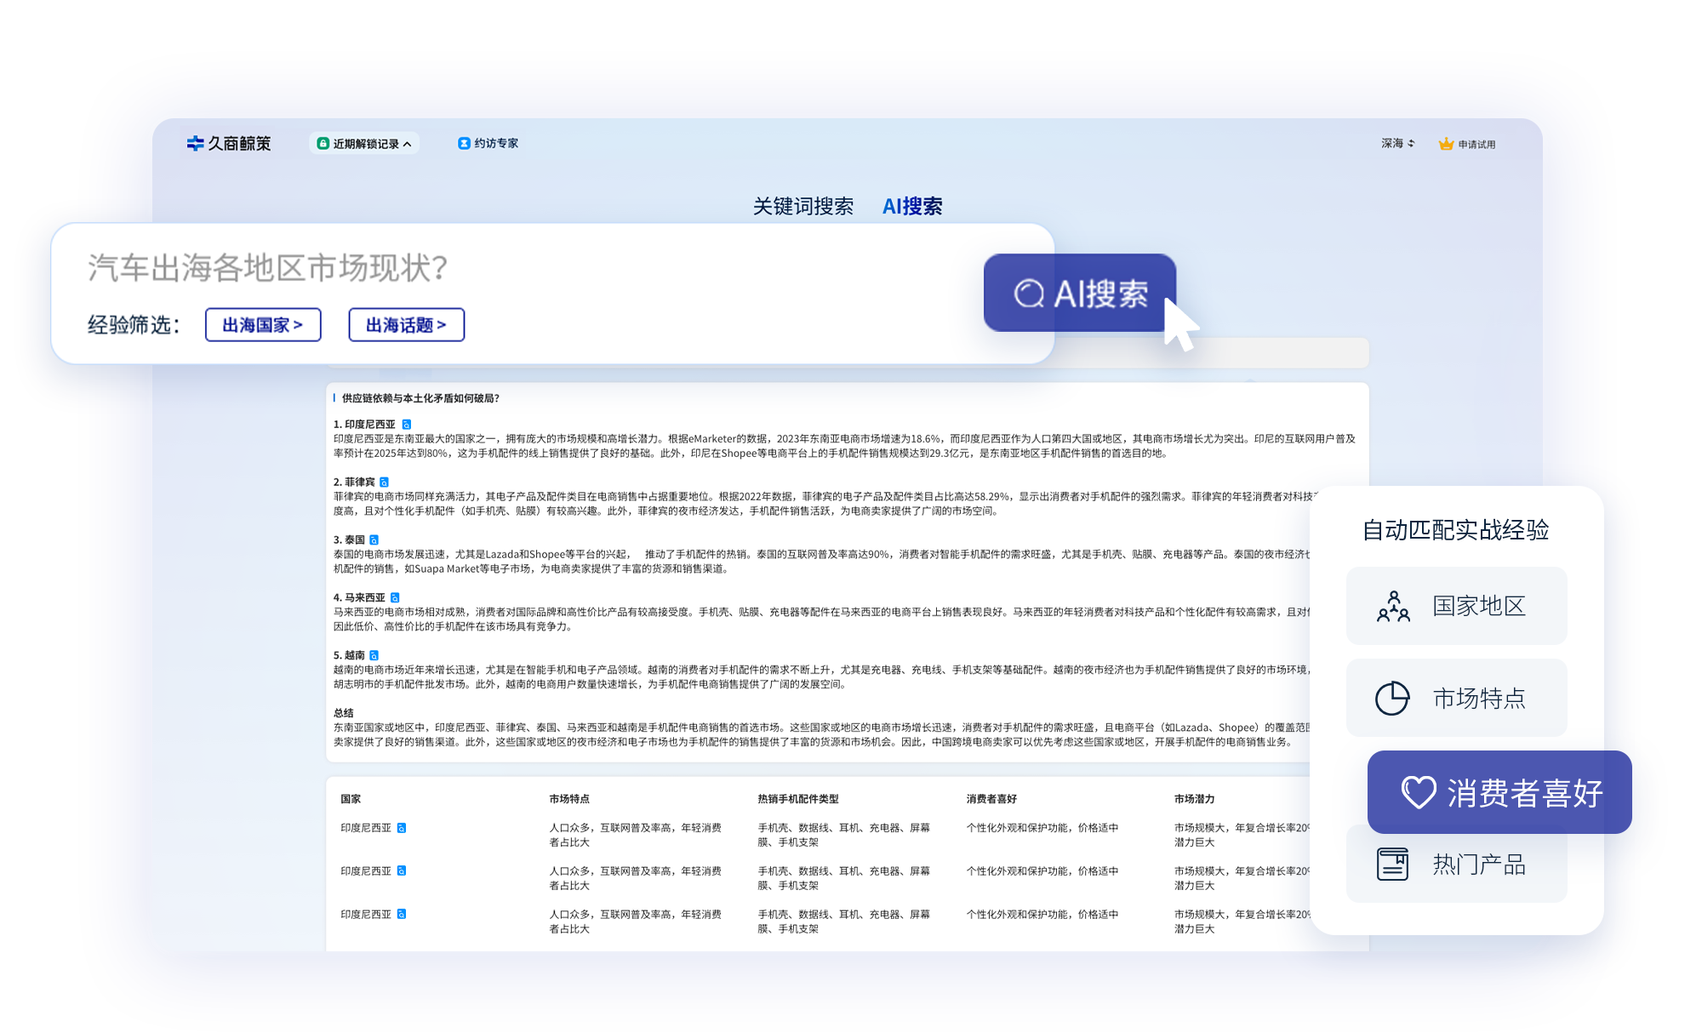Select the people icon beside 国家地区
The height and width of the screenshot is (1033, 1702).
1393,606
